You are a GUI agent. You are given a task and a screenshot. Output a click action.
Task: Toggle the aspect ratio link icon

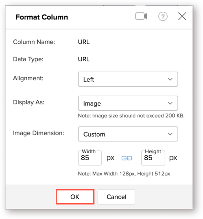tap(127, 158)
